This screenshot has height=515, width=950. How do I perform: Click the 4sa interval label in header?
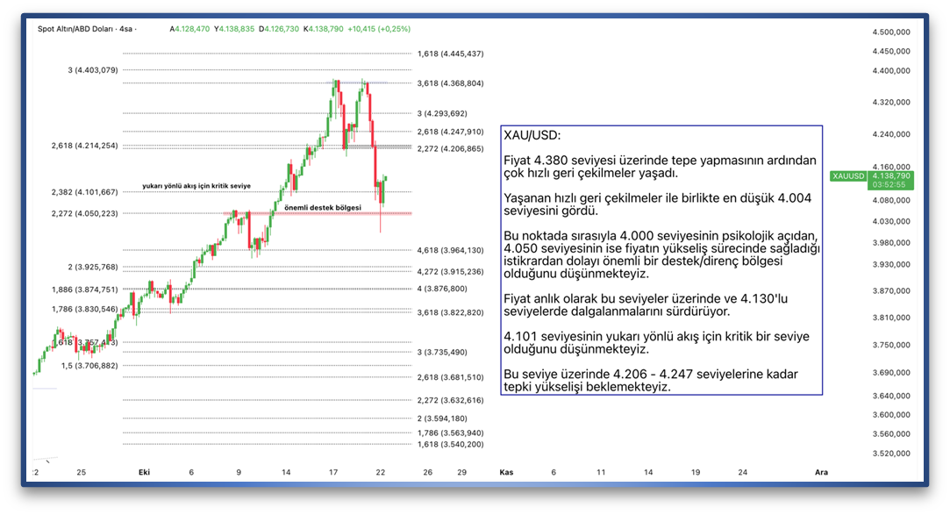[126, 29]
